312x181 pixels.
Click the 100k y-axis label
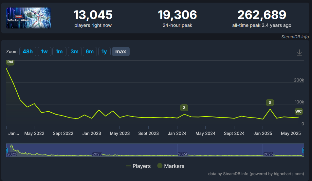299,102
